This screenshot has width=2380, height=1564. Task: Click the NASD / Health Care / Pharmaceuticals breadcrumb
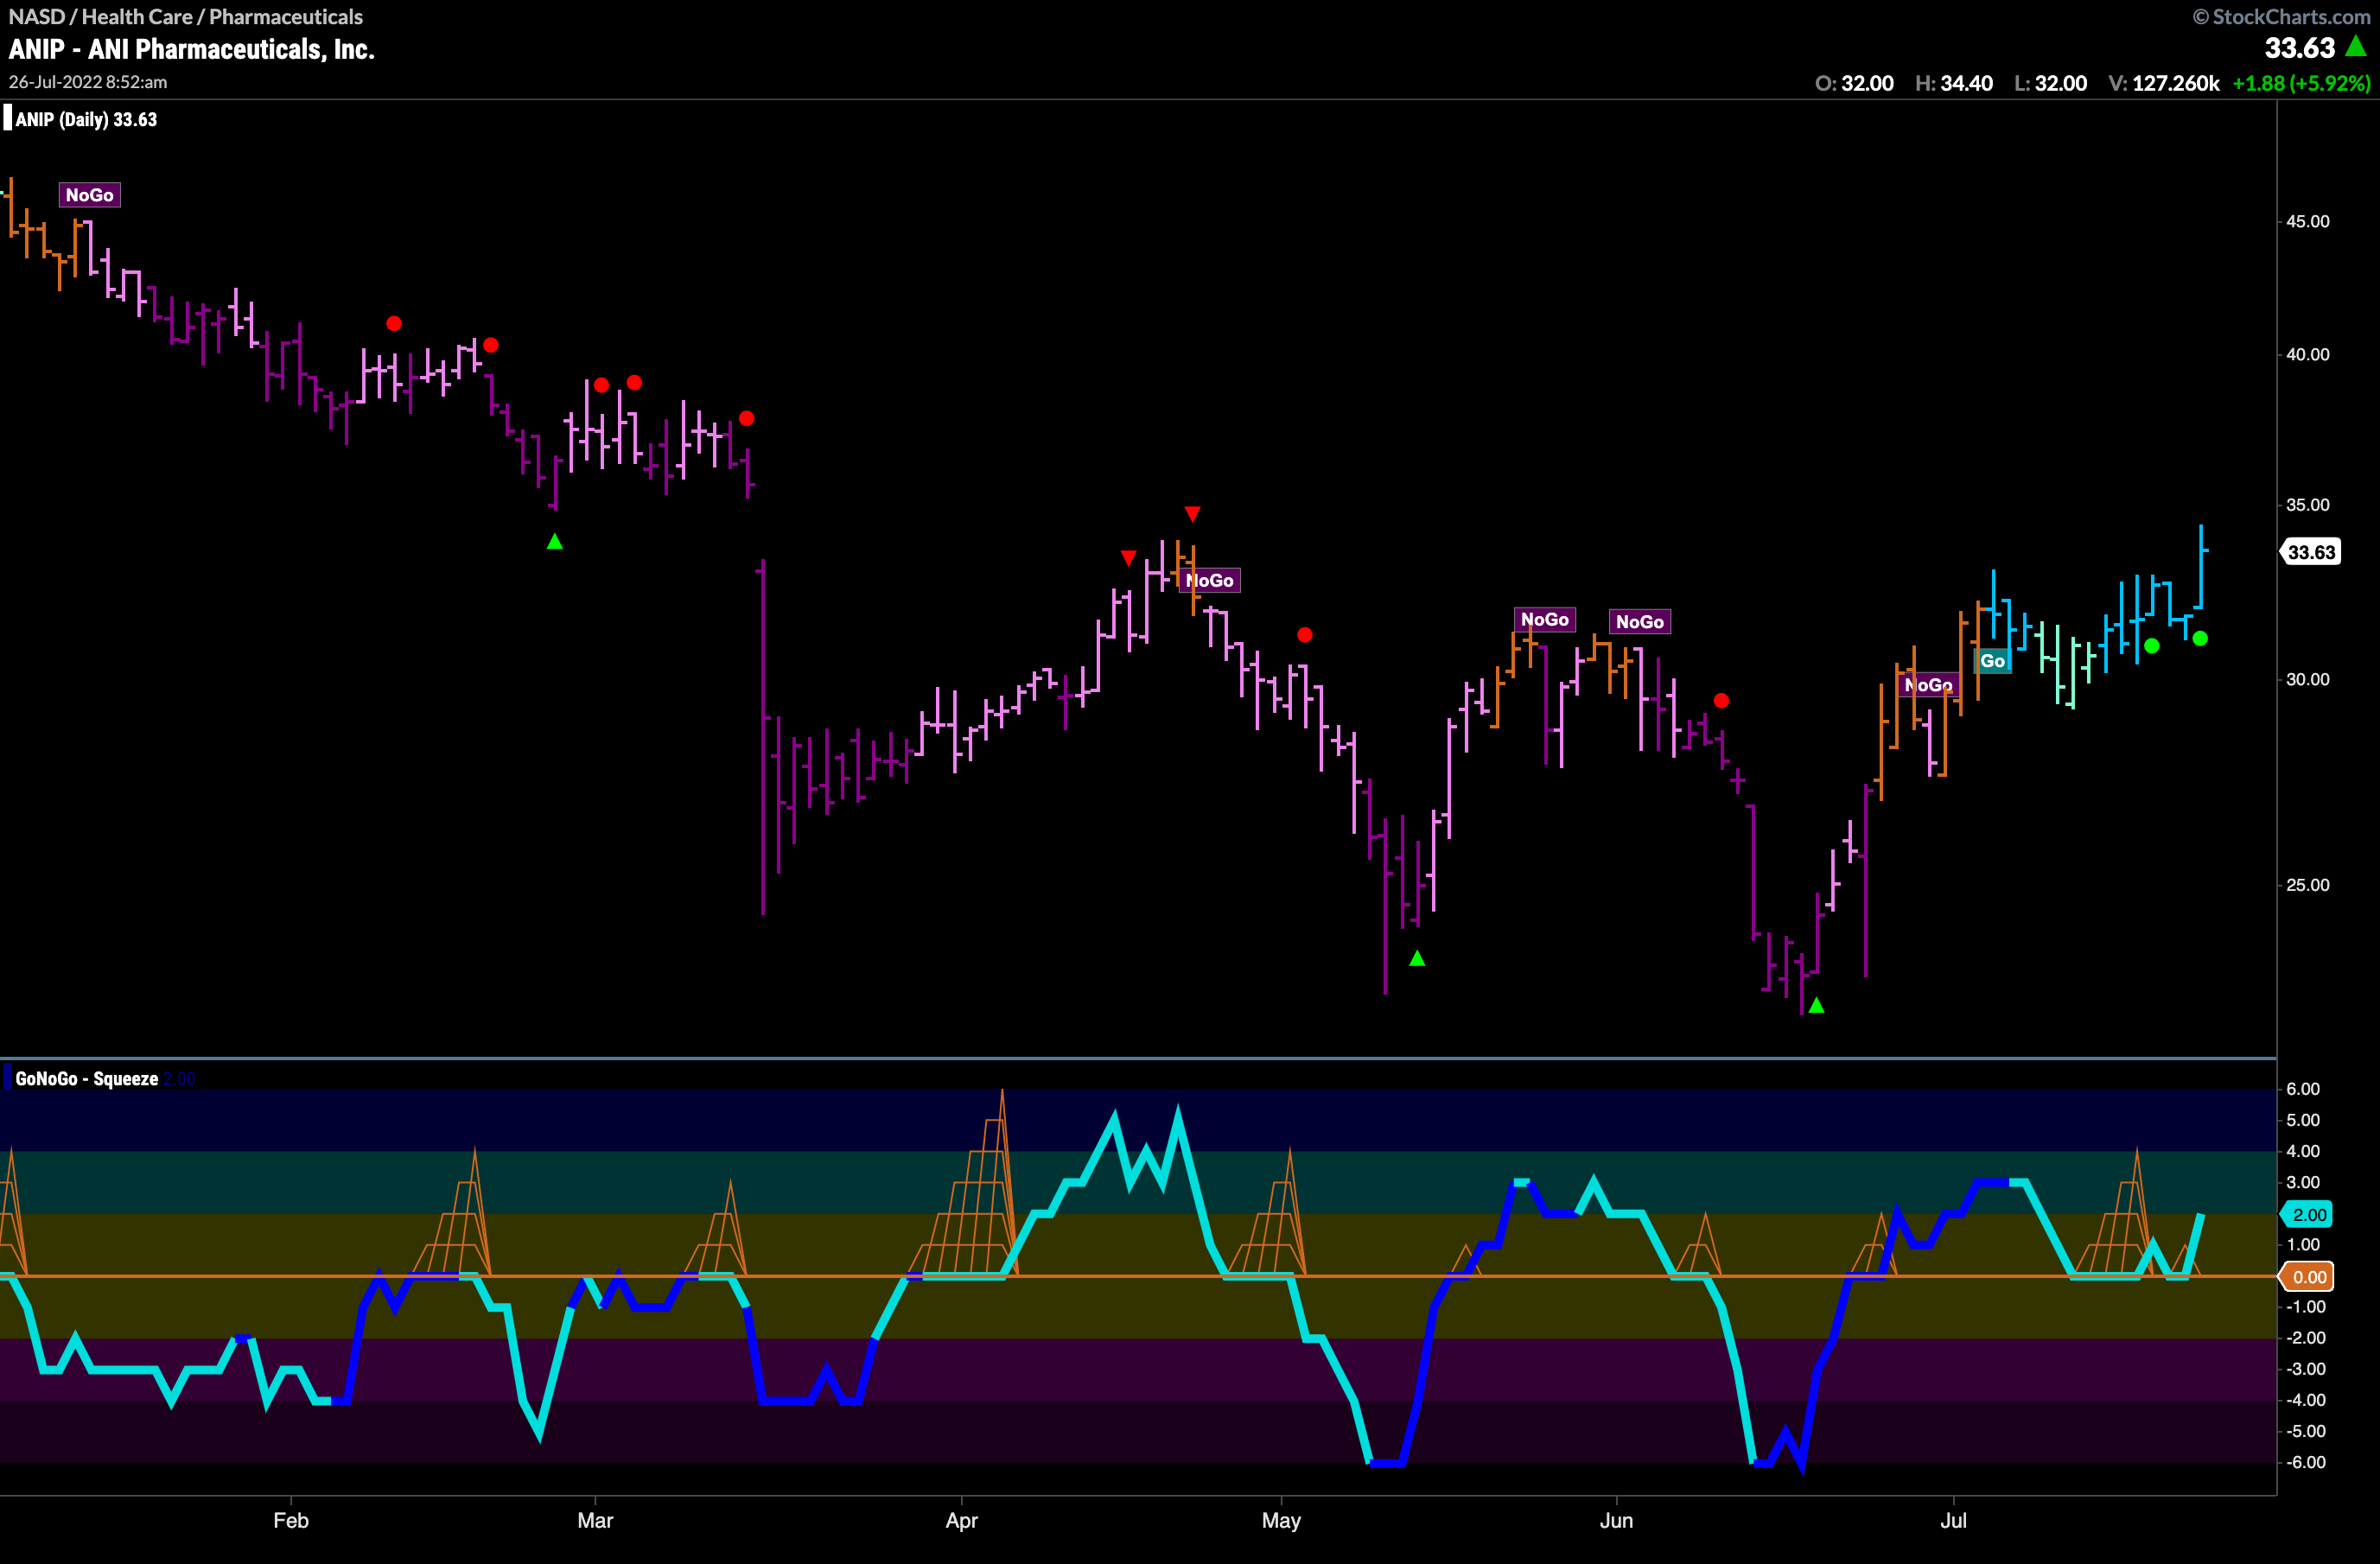[185, 16]
